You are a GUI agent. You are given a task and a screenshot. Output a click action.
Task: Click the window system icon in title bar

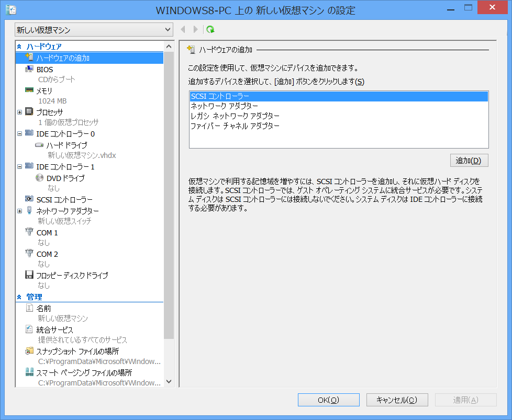coord(11,10)
